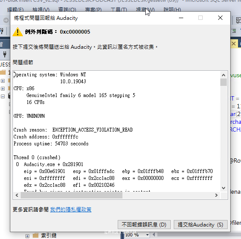Screen dimensions: 241x239
Task: Click the yellow warning triangle icon
Action: (x=18, y=32)
